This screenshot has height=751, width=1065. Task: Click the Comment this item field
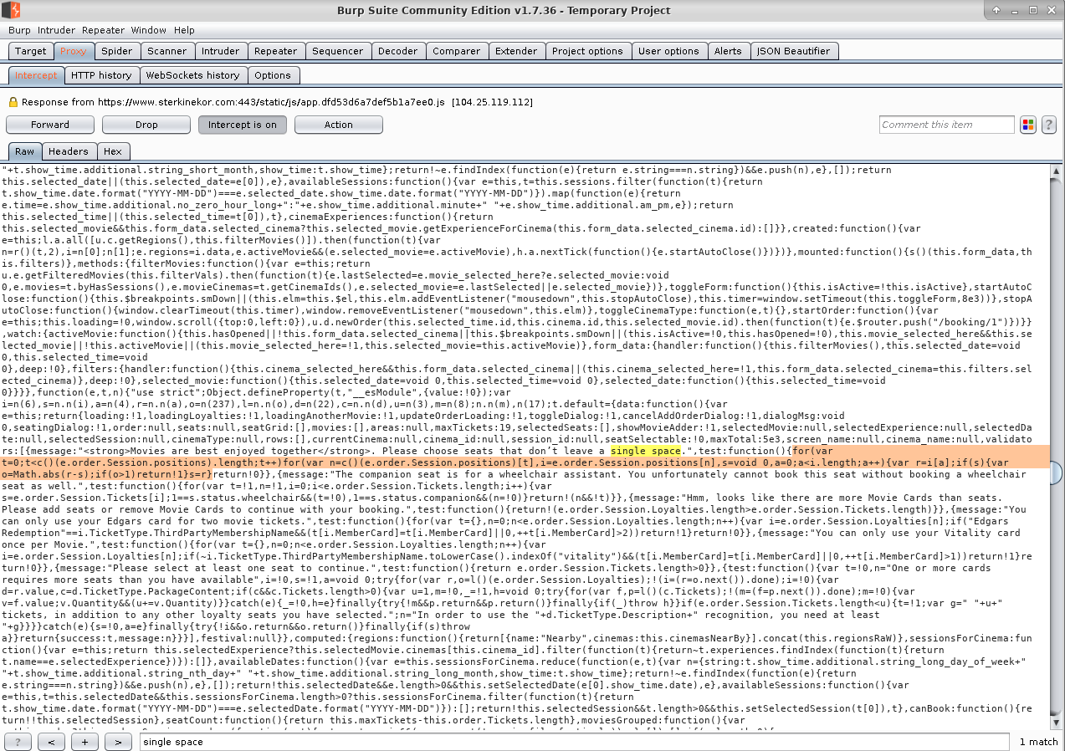[947, 125]
